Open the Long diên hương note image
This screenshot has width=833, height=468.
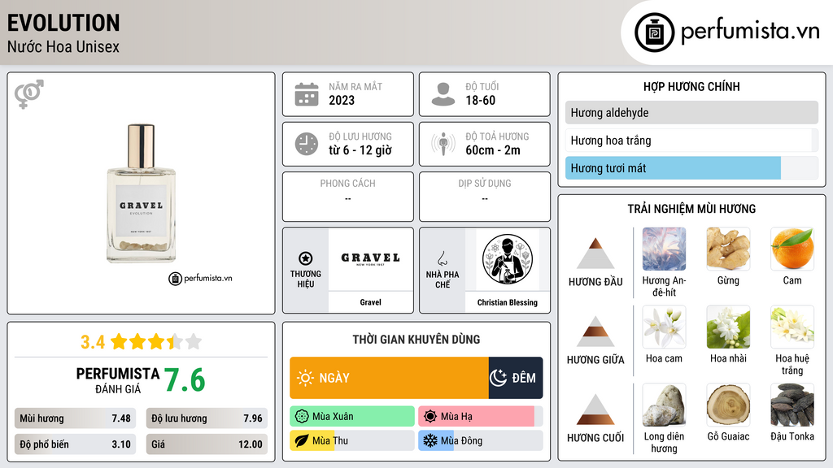tap(664, 405)
